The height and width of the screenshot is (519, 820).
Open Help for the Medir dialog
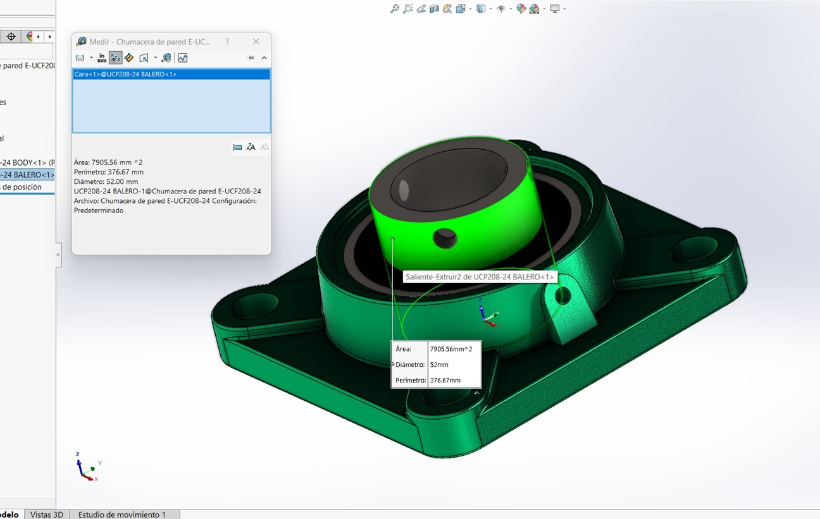click(x=227, y=42)
